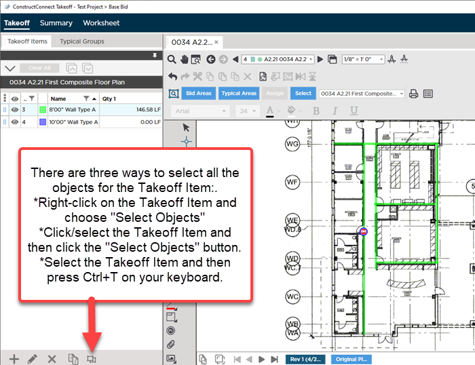This screenshot has width=475, height=365.
Task: Click the duplicate takeoff item icon
Action: coord(73,359)
